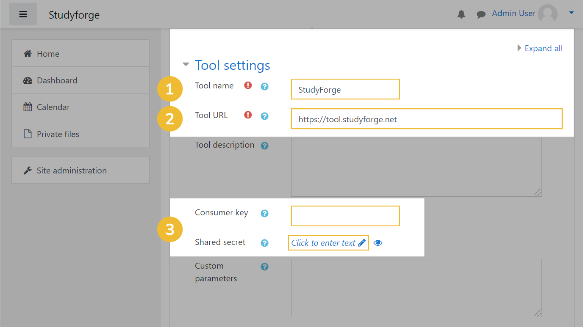This screenshot has height=327, width=583.
Task: Open Private files in sidebar
Action: point(81,134)
